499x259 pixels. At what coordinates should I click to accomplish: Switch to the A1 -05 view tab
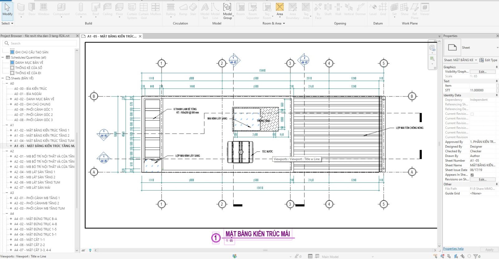pyautogui.click(x=112, y=36)
